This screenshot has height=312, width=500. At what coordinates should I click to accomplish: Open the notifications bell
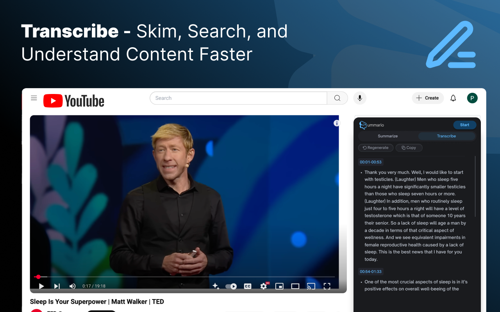[453, 98]
